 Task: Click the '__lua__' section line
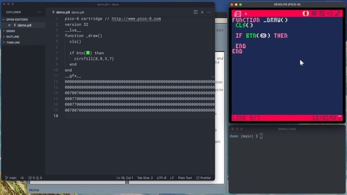point(73,30)
